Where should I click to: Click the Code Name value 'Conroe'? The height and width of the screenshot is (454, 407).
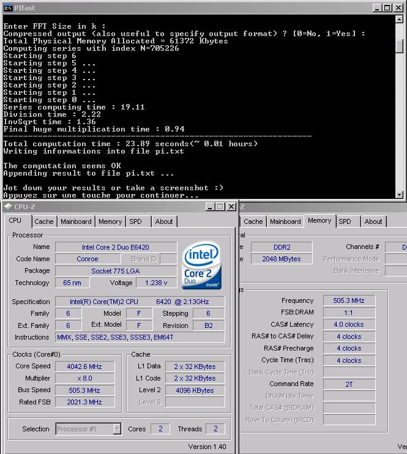88,259
